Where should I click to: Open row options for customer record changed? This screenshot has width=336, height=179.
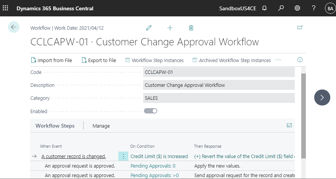123,156
